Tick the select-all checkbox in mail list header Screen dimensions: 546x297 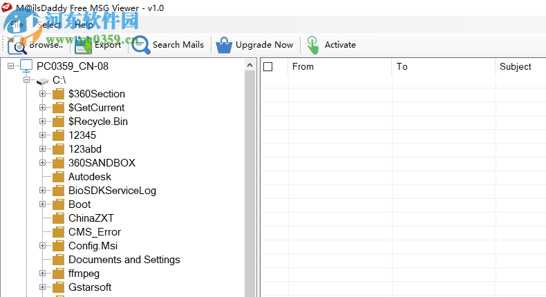point(267,66)
